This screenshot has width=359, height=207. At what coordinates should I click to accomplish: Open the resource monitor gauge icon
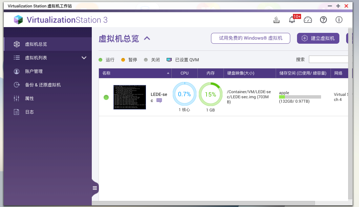(308, 20)
